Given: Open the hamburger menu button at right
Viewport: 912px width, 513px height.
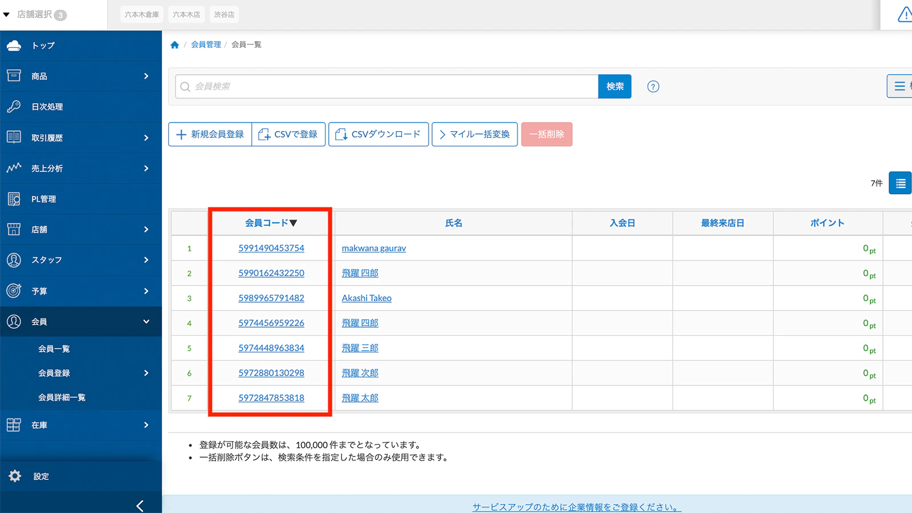Looking at the screenshot, I should [x=899, y=86].
